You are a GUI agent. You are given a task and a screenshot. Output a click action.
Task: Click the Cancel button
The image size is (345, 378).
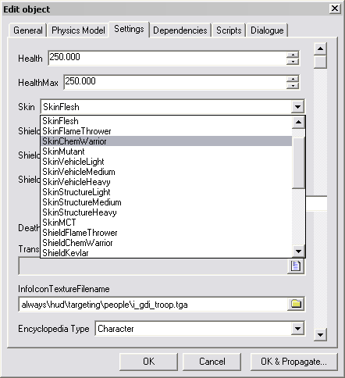[x=212, y=362]
